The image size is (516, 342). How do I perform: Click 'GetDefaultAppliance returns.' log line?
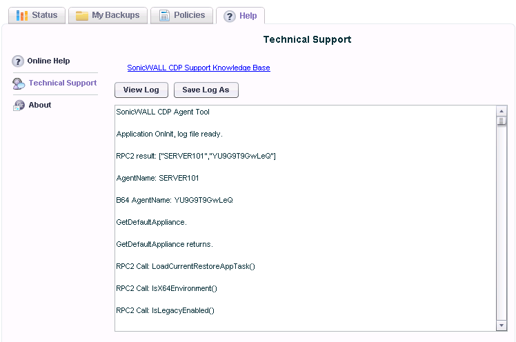pos(165,244)
